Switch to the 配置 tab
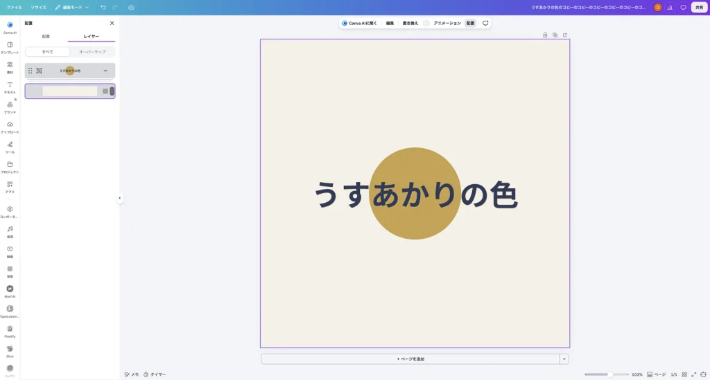The height and width of the screenshot is (380, 710). (x=46, y=36)
